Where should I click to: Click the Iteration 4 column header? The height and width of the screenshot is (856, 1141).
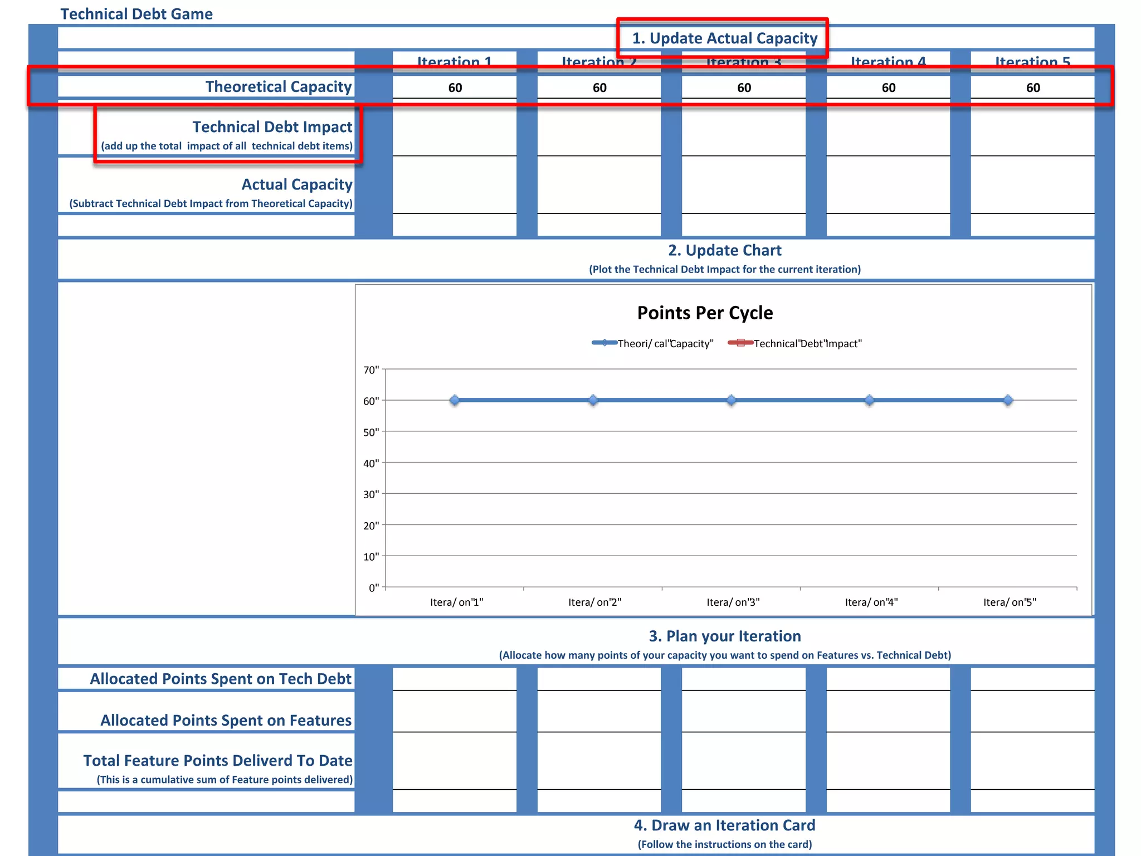coord(888,61)
